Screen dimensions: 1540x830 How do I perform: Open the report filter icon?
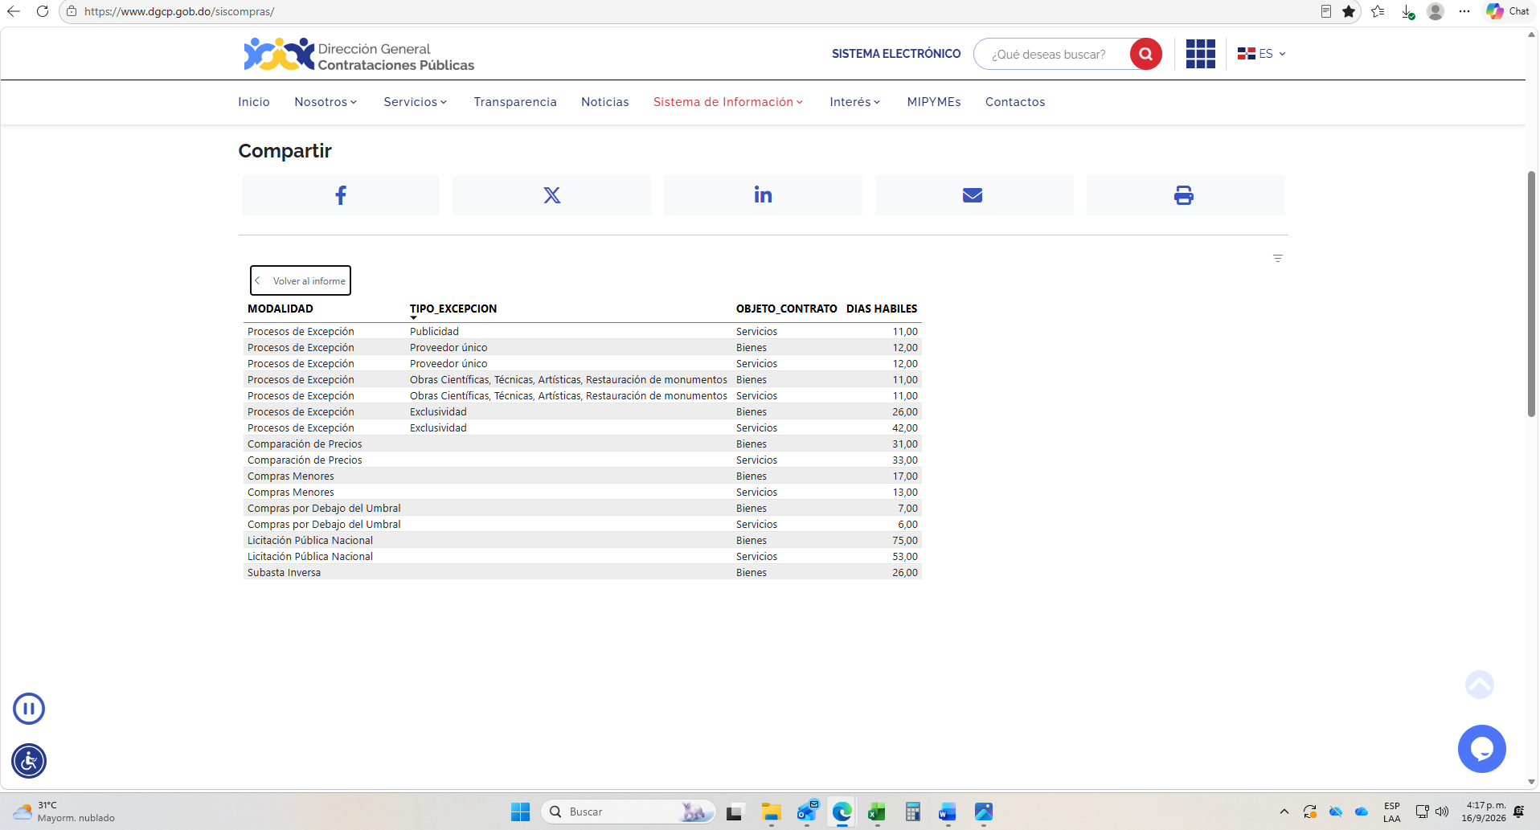pos(1278,259)
